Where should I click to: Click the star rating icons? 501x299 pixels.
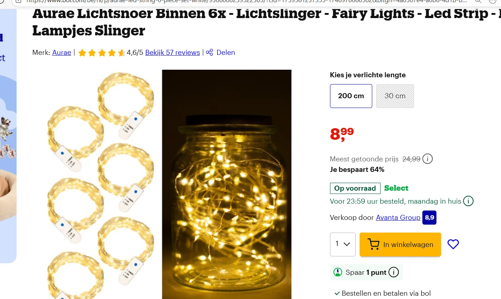click(102, 53)
